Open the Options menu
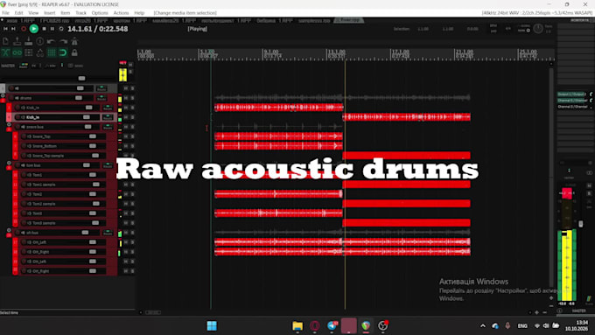595x335 pixels. pos(100,13)
